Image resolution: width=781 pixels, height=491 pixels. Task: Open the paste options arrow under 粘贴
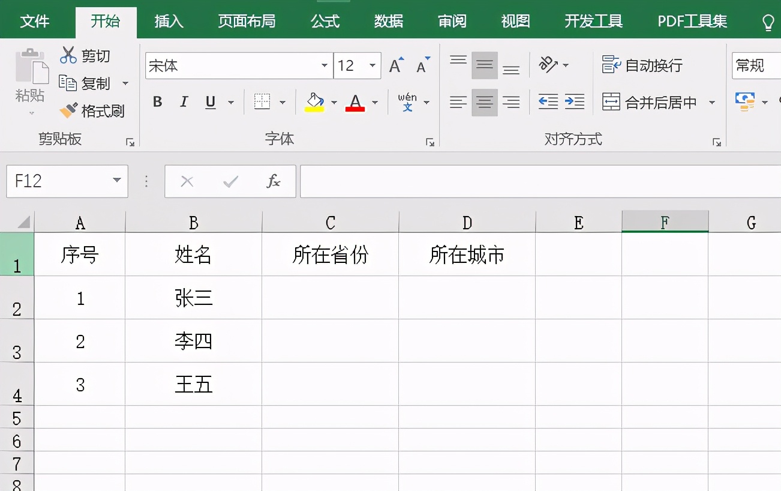tap(31, 112)
